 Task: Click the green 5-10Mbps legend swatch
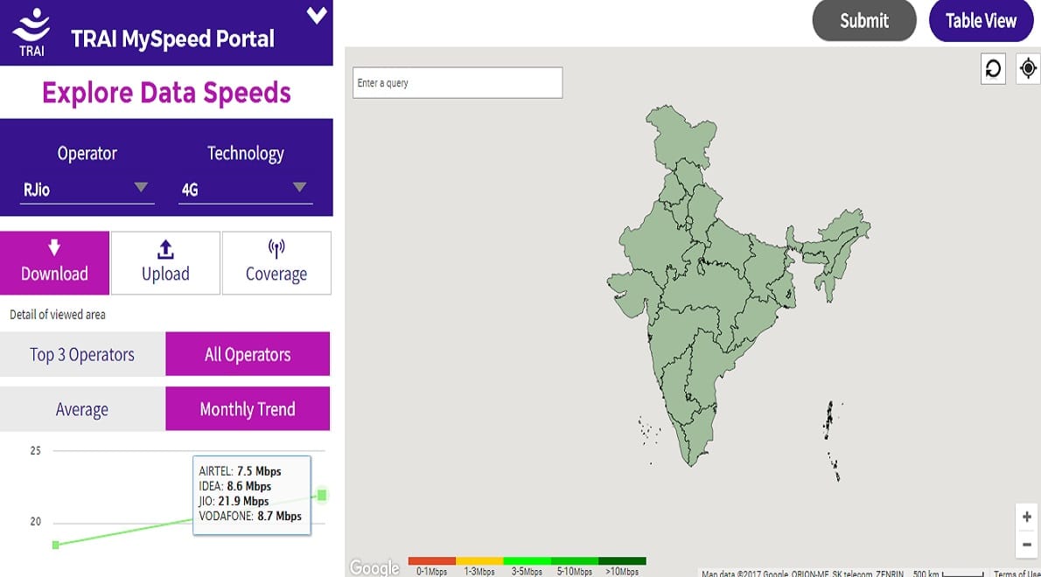click(574, 561)
